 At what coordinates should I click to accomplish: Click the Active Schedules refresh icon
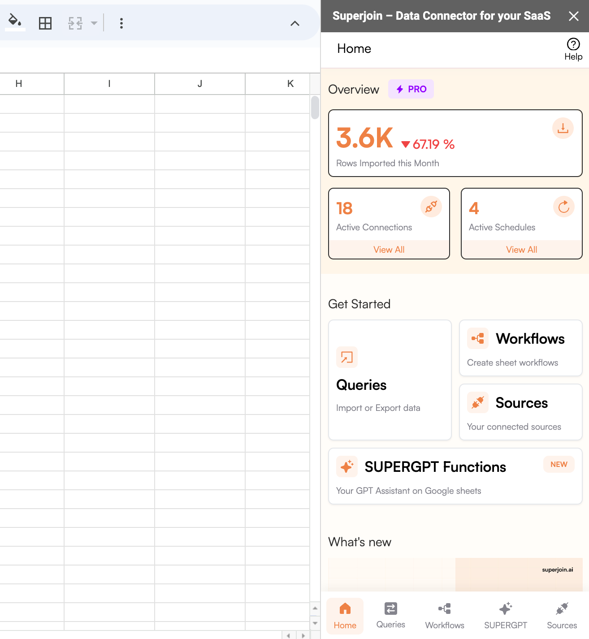coord(564,207)
